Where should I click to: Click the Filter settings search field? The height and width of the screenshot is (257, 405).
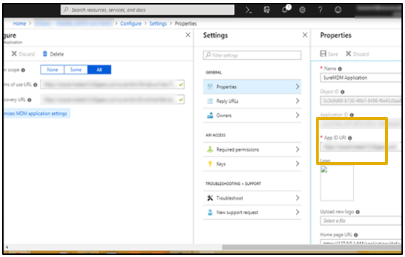pyautogui.click(x=252, y=56)
